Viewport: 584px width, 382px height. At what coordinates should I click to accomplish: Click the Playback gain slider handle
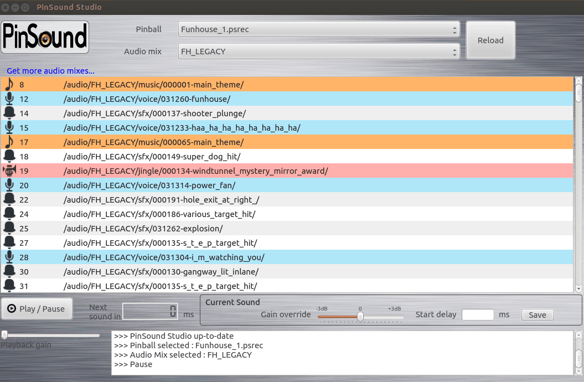(x=4, y=335)
